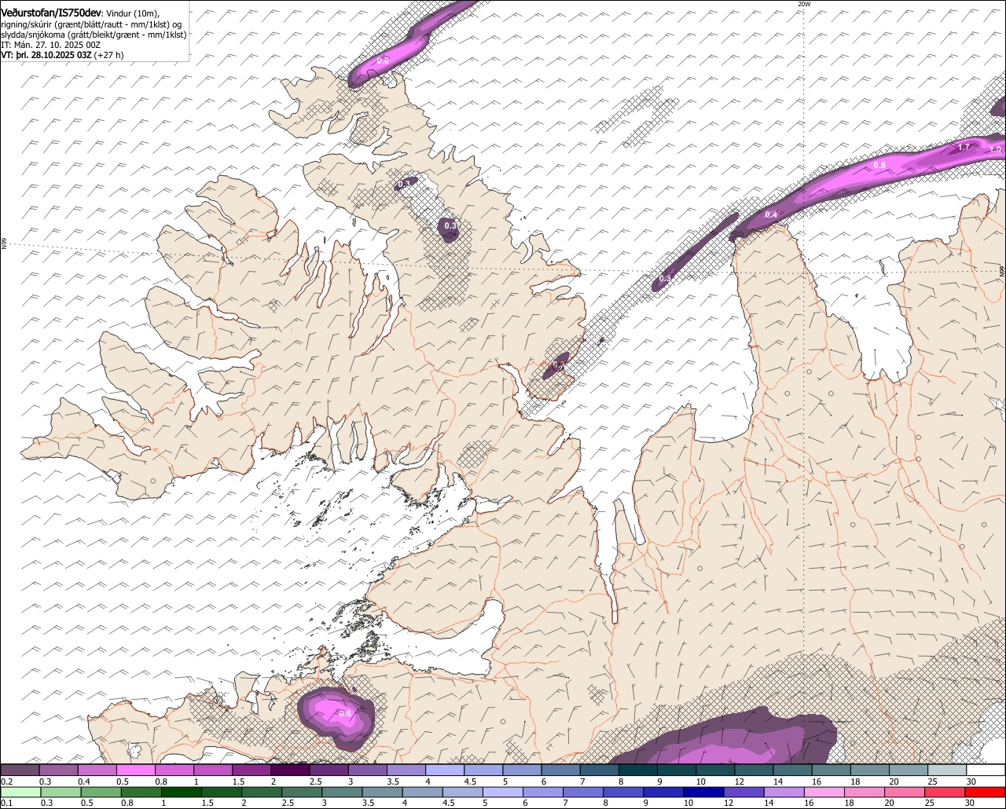Pick the crimson 25 swatch in the lower legend
1006x809 pixels.
tap(945, 792)
